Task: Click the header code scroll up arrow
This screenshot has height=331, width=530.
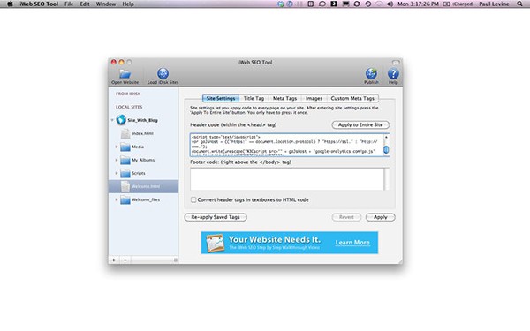Action: tap(386, 137)
